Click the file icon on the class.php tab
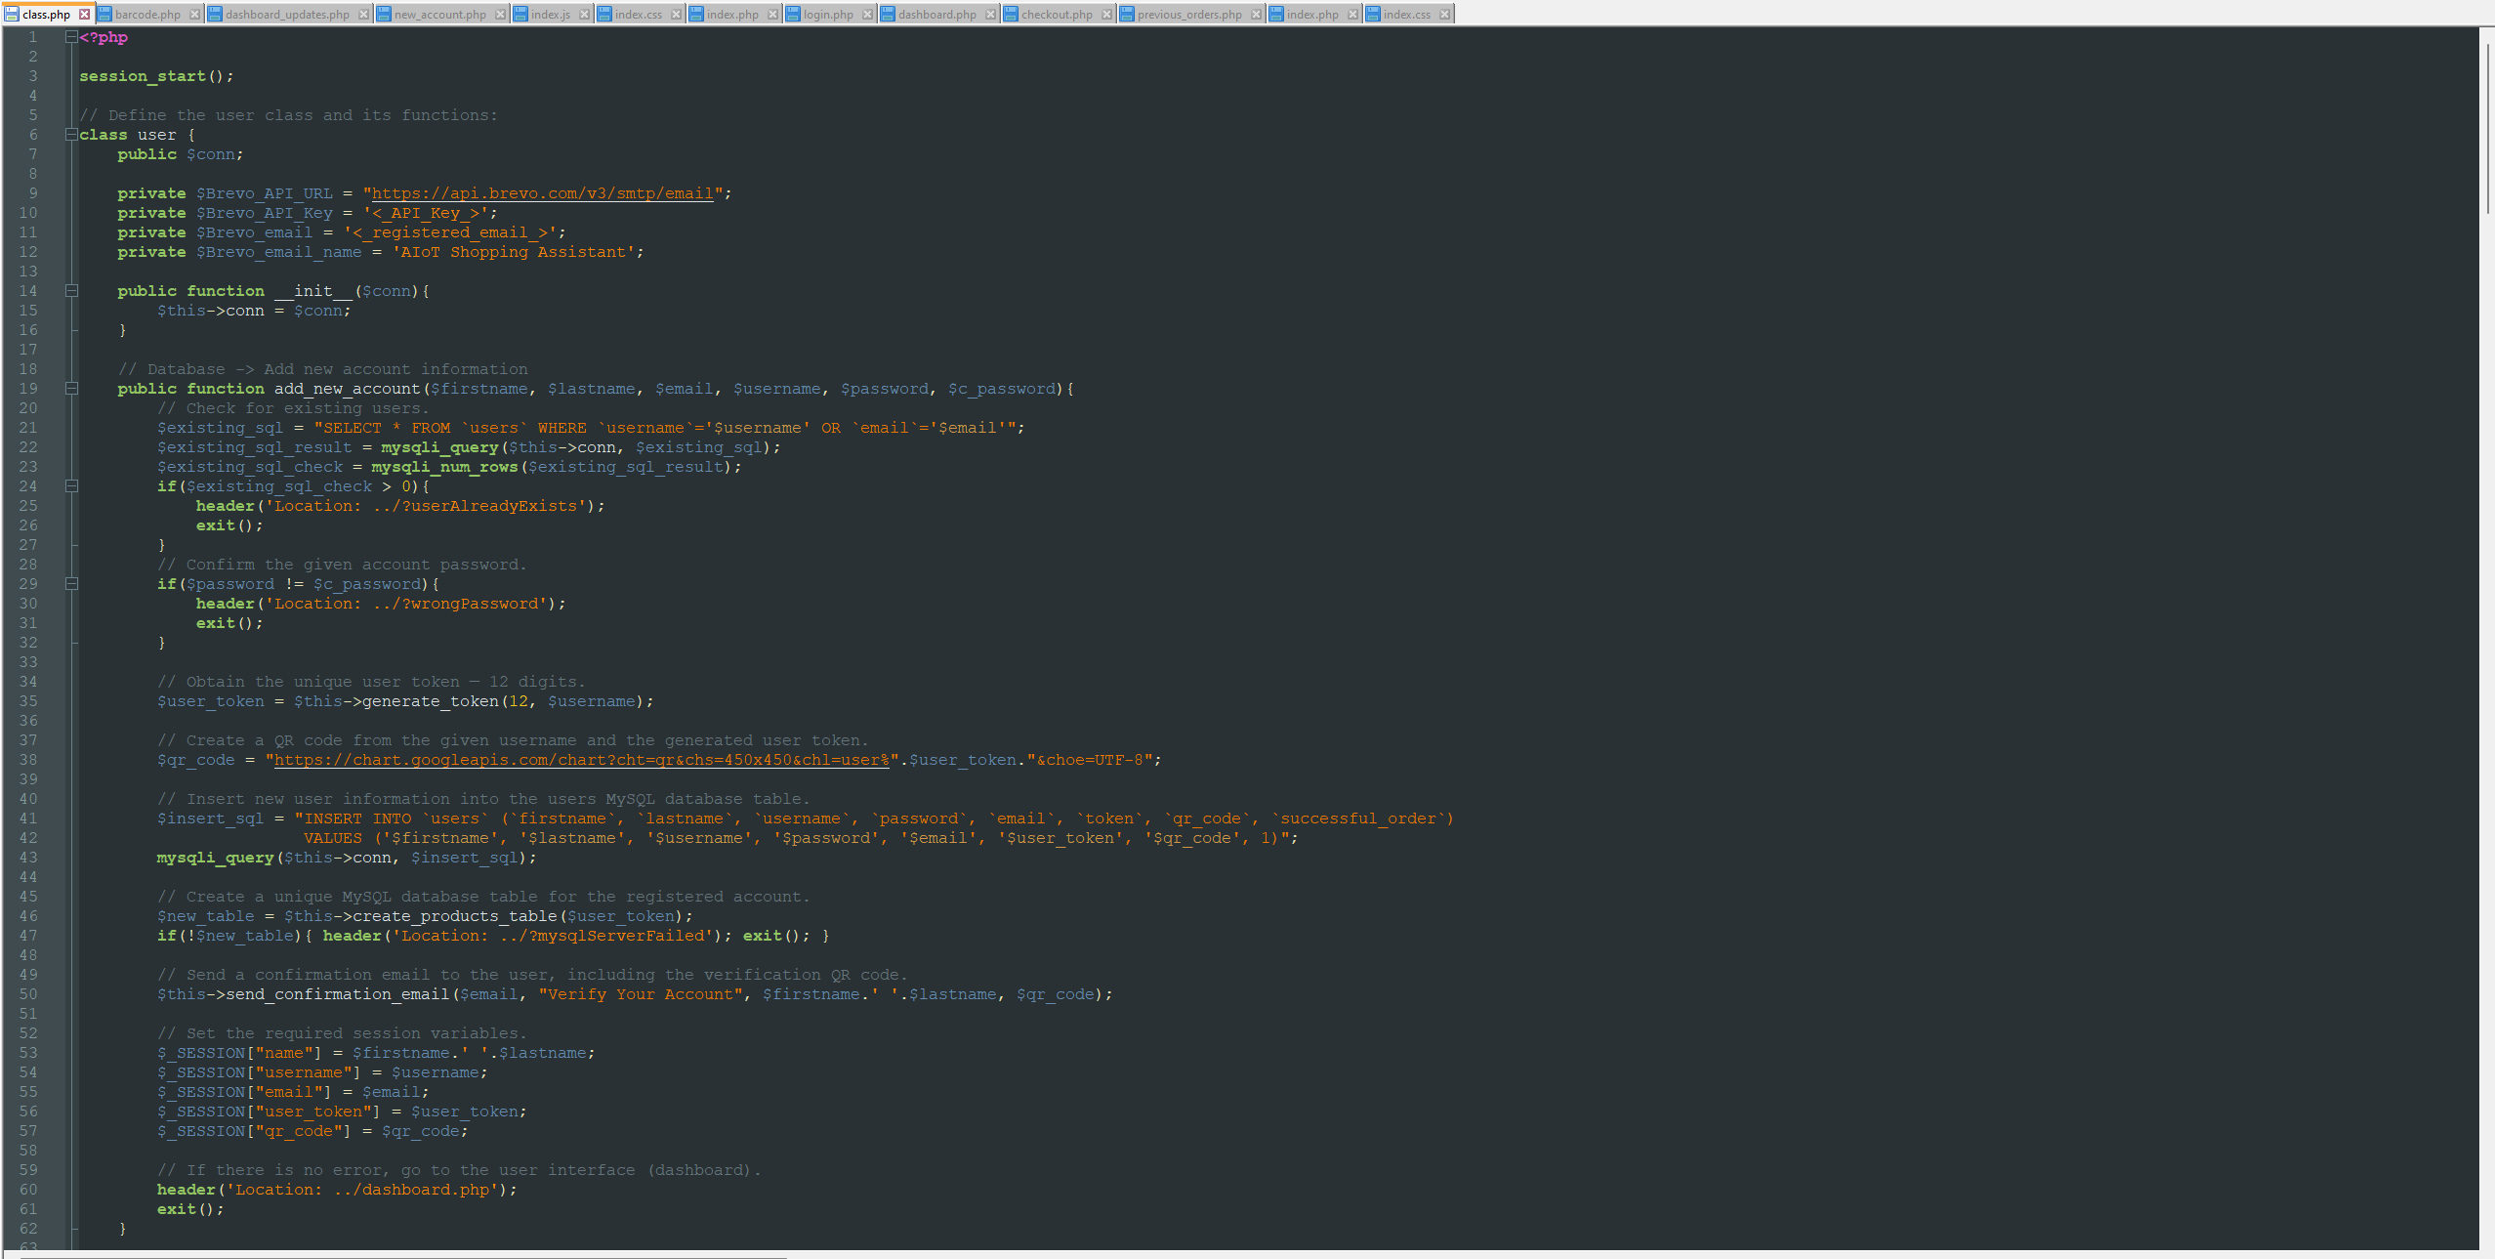Screen dimensions: 2495x1259 click(10, 14)
